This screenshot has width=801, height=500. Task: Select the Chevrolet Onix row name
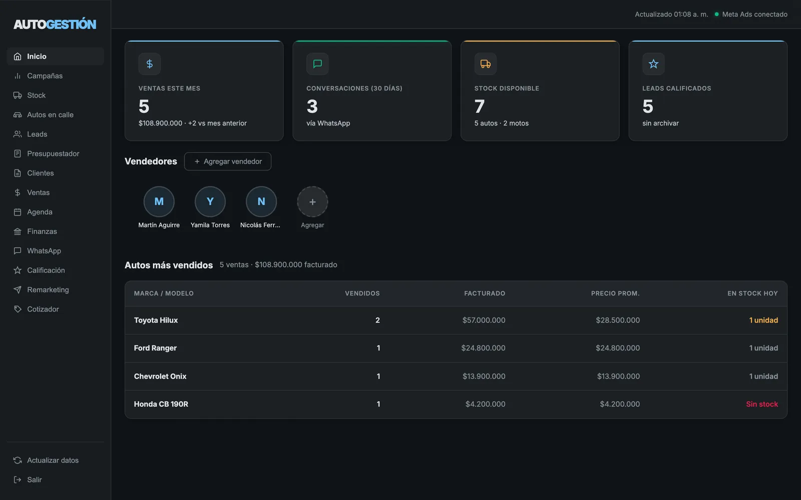coord(160,376)
